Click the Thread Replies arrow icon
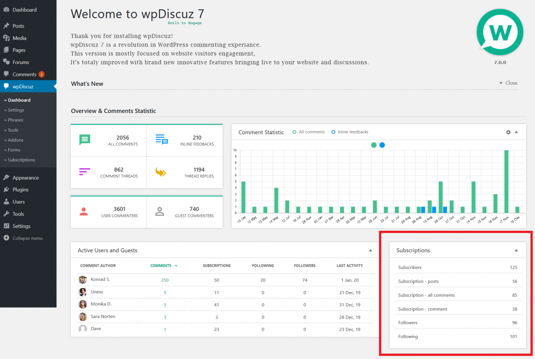Viewport: 535px width, 359px height. coord(161,172)
